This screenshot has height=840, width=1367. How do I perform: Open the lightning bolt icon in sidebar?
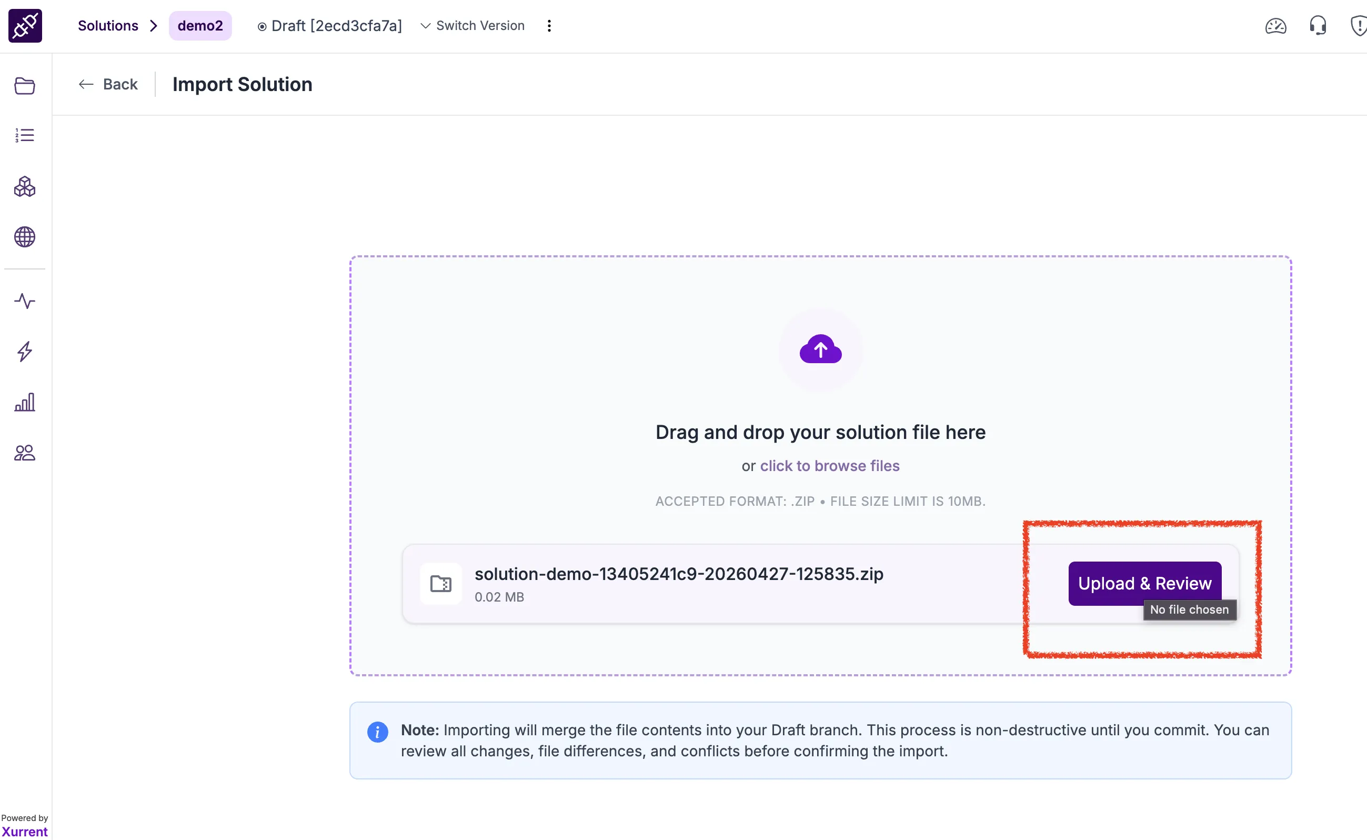click(x=24, y=352)
